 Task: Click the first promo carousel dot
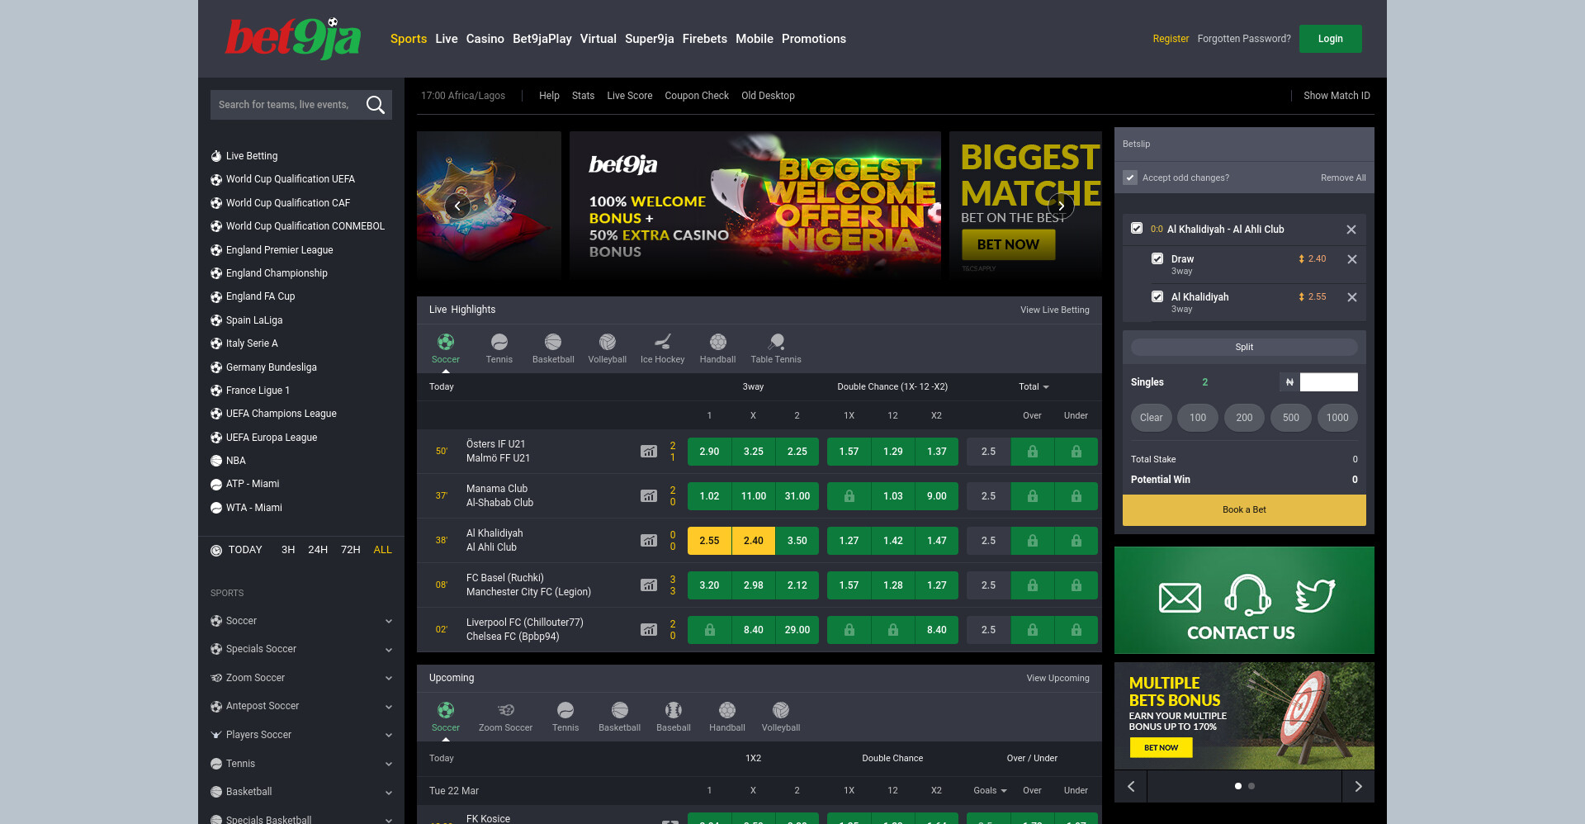[1238, 786]
